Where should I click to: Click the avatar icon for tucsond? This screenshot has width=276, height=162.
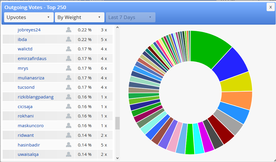point(69,87)
